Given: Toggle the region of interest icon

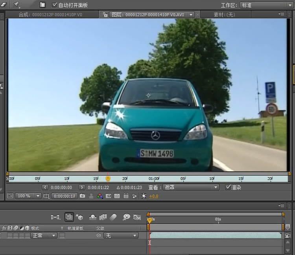Looking at the screenshot, I should click(x=109, y=196).
